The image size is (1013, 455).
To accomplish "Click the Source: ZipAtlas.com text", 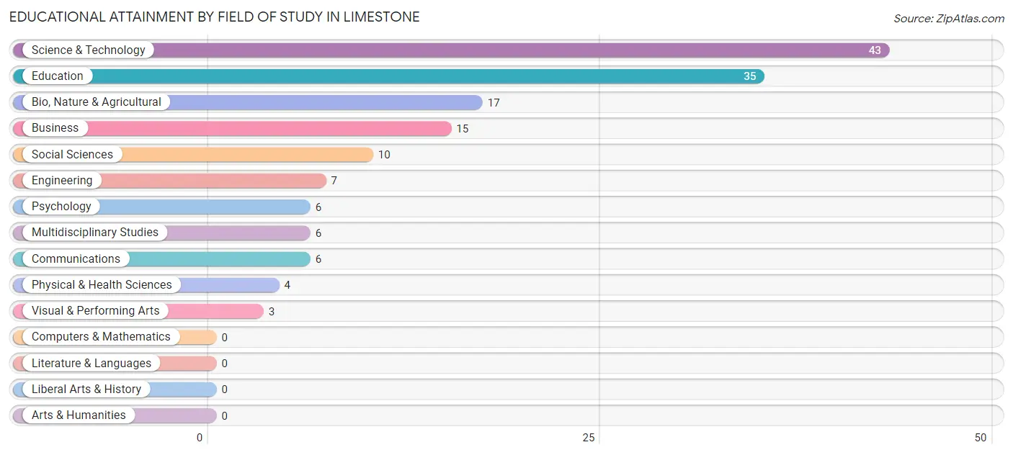I will (x=949, y=19).
